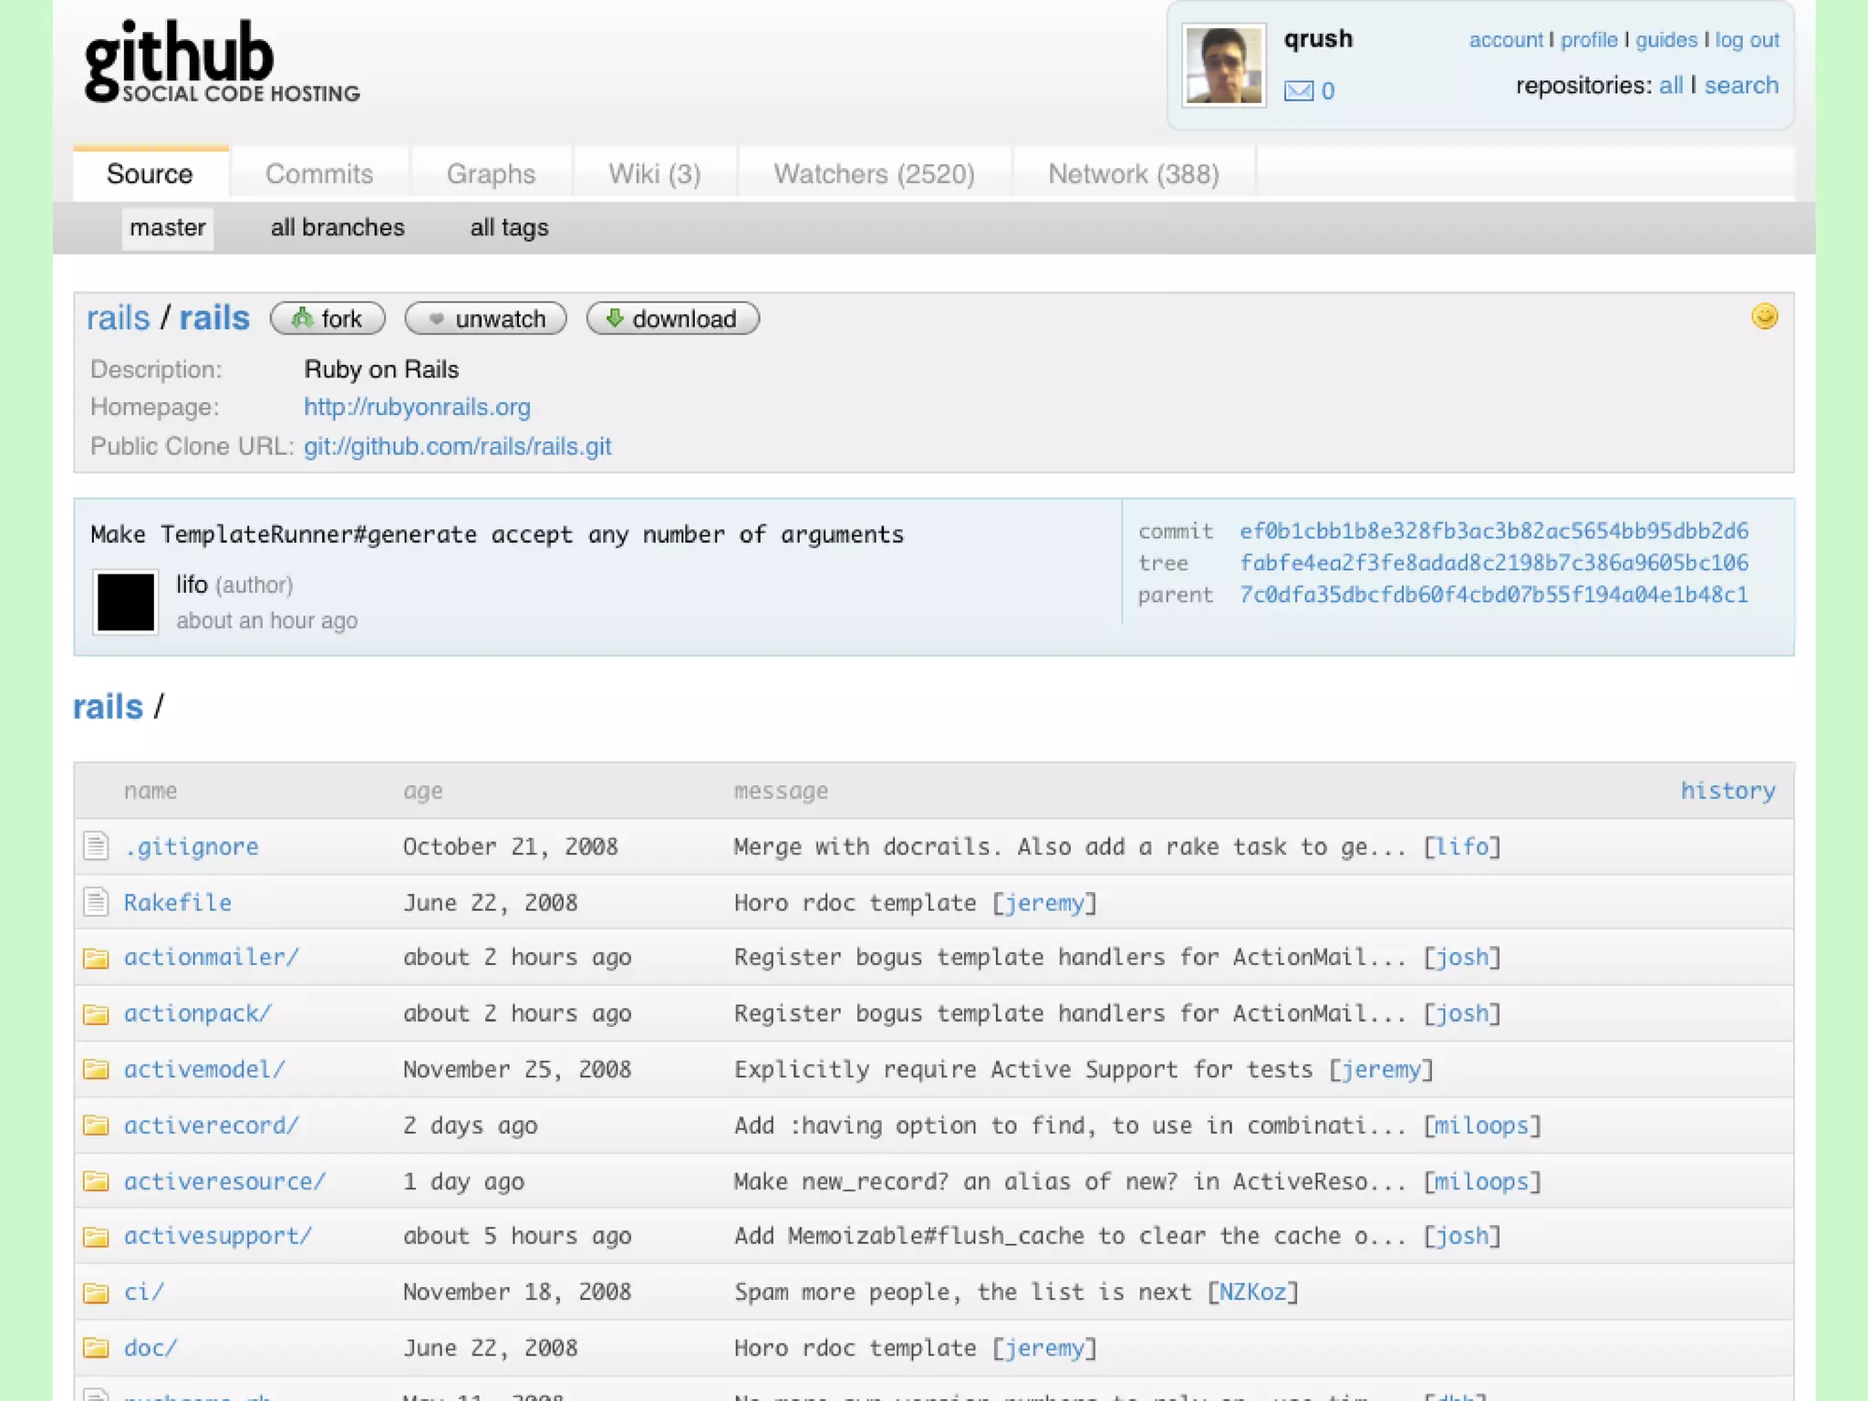Click the .gitignore file icon

pyautogui.click(x=96, y=846)
